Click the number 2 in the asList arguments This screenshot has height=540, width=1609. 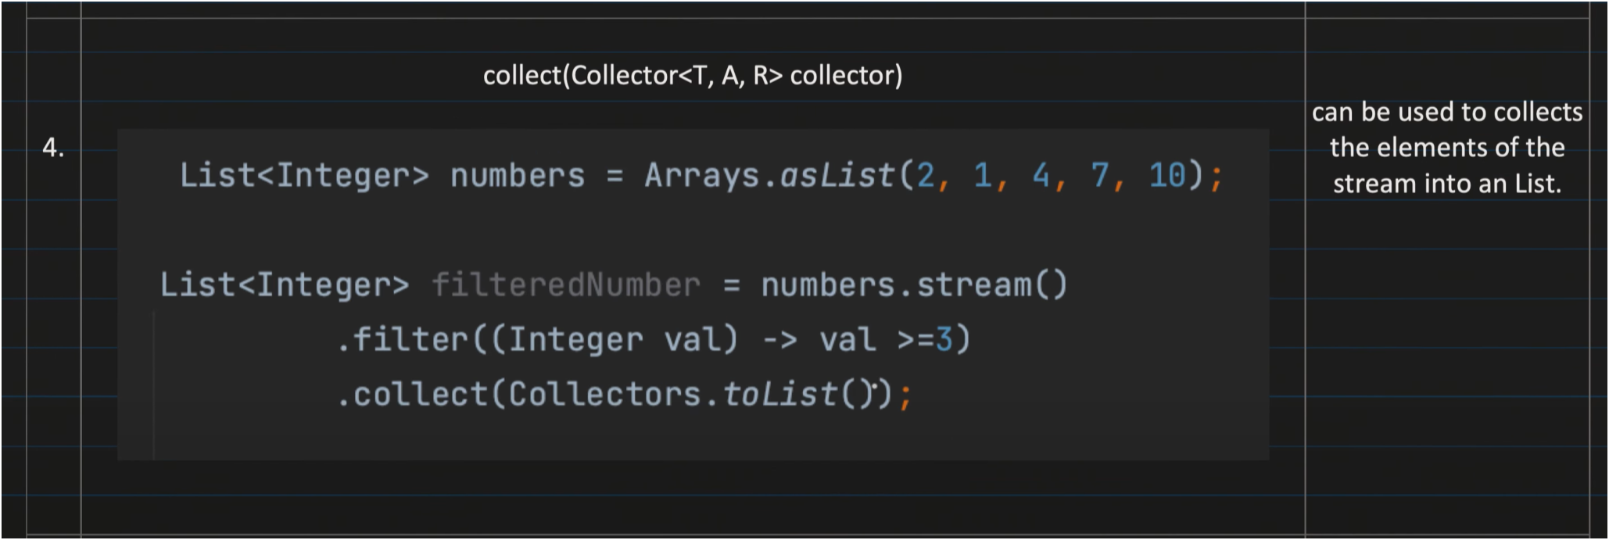(x=925, y=176)
